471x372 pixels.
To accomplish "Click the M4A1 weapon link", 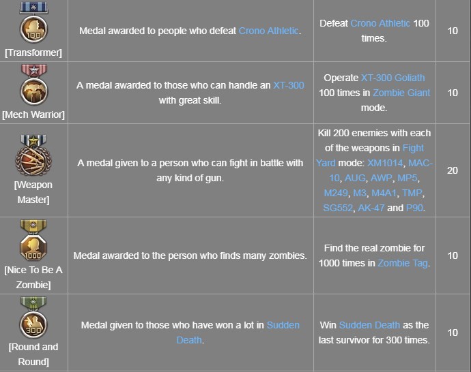I will click(384, 193).
